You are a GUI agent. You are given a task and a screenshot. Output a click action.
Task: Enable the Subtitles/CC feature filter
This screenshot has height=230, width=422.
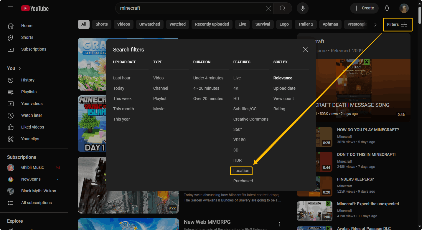point(245,109)
